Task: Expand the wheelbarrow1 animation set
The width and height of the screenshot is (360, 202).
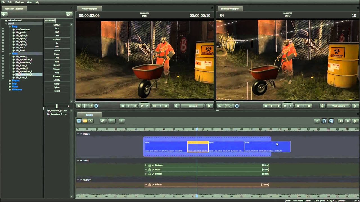Action: tap(6, 20)
